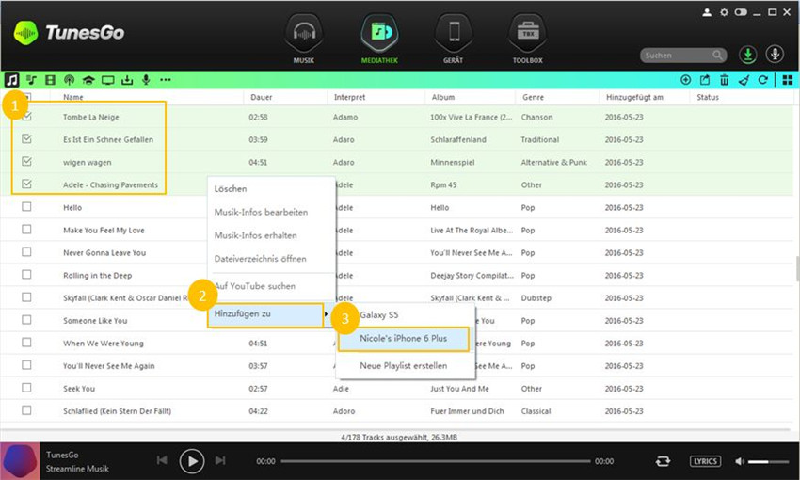Viewport: 800px width, 480px height.
Task: Check the Never Gonna Leave You checkbox
Action: click(x=26, y=251)
